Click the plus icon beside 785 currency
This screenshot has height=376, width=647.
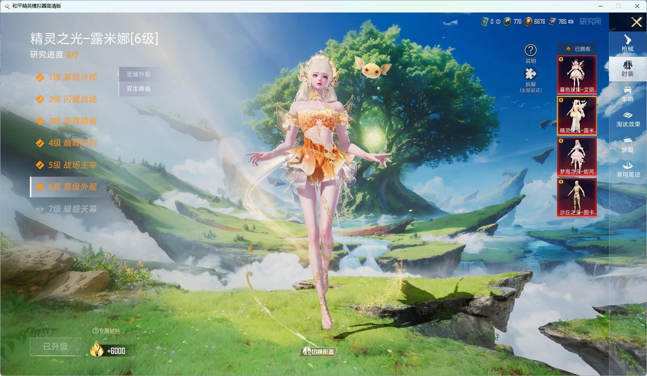pos(571,22)
